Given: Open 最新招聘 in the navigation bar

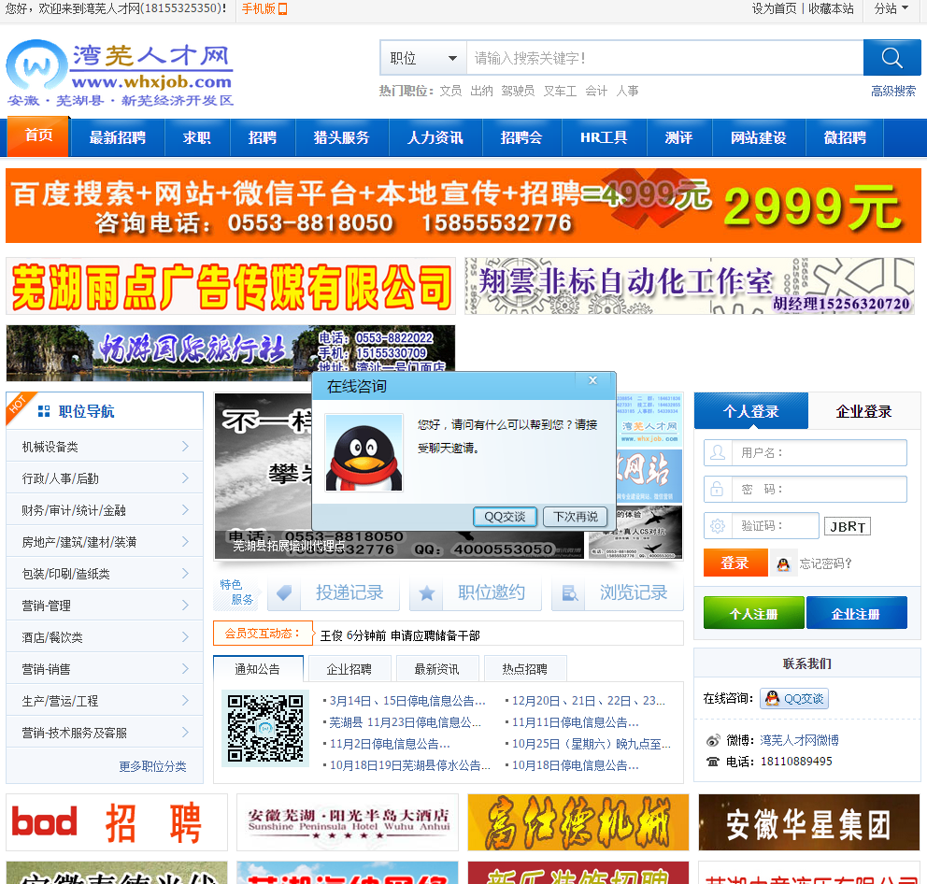Looking at the screenshot, I should 118,137.
